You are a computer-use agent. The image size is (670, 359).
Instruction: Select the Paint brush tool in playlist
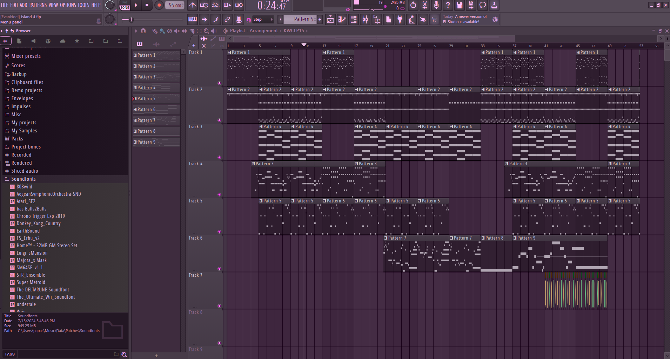point(162,31)
